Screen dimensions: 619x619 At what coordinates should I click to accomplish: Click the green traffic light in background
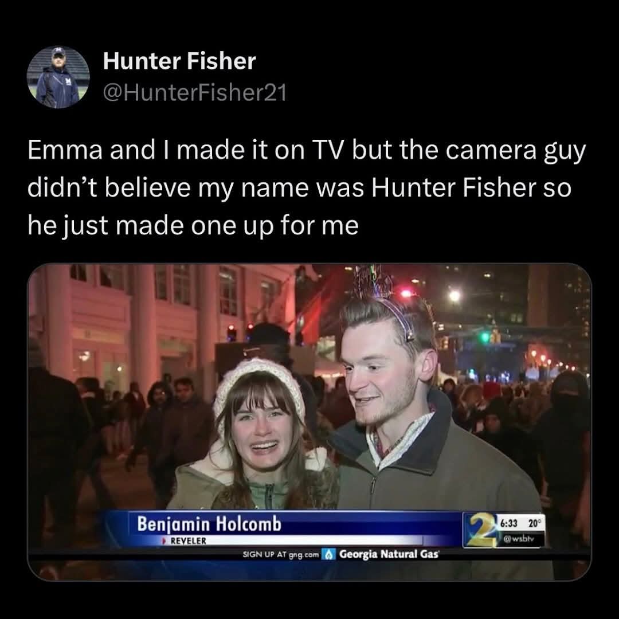[x=485, y=337]
